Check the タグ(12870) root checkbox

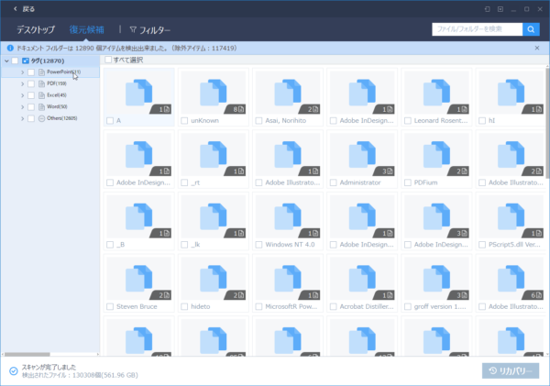pos(15,61)
